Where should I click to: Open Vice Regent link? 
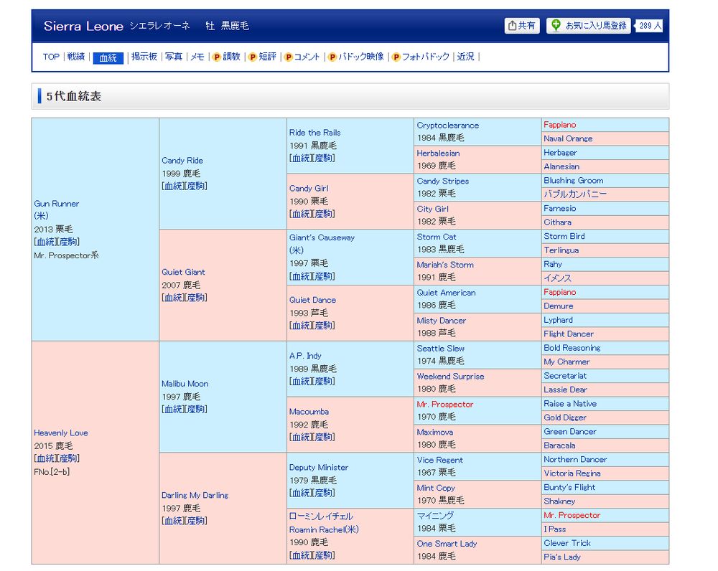click(439, 461)
